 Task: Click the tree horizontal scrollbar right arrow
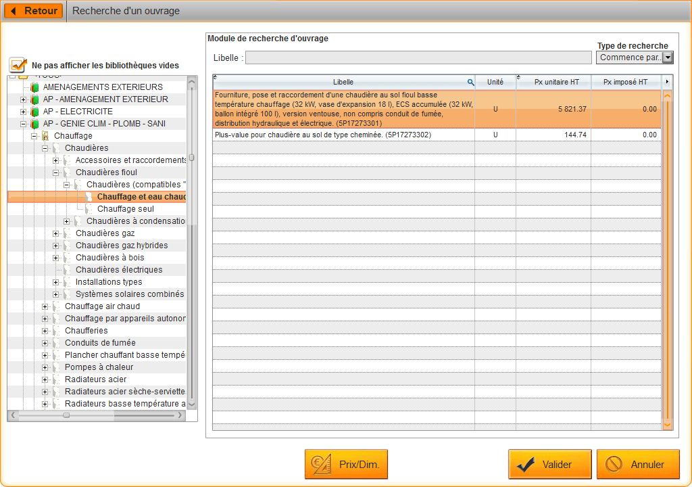coord(180,415)
